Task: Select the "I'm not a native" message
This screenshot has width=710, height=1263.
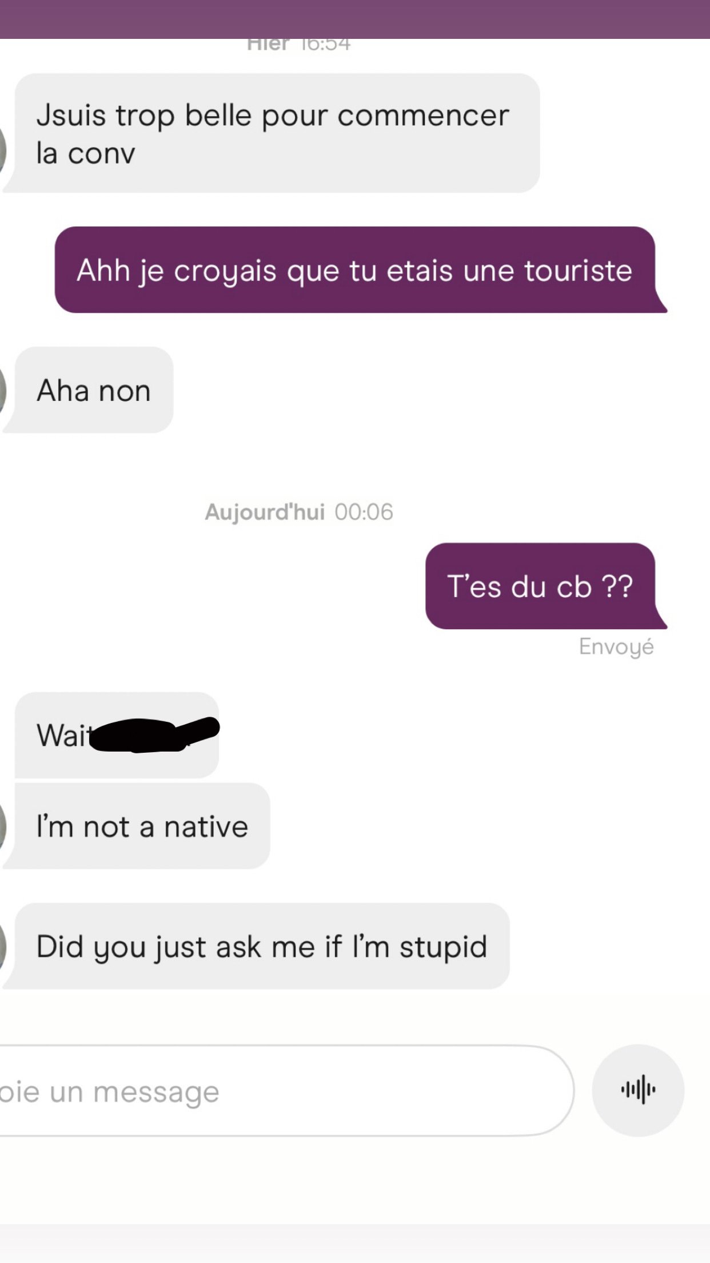Action: 142,826
